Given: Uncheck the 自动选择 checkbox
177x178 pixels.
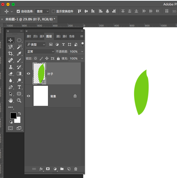Looking at the screenshot, I should tap(18, 11).
